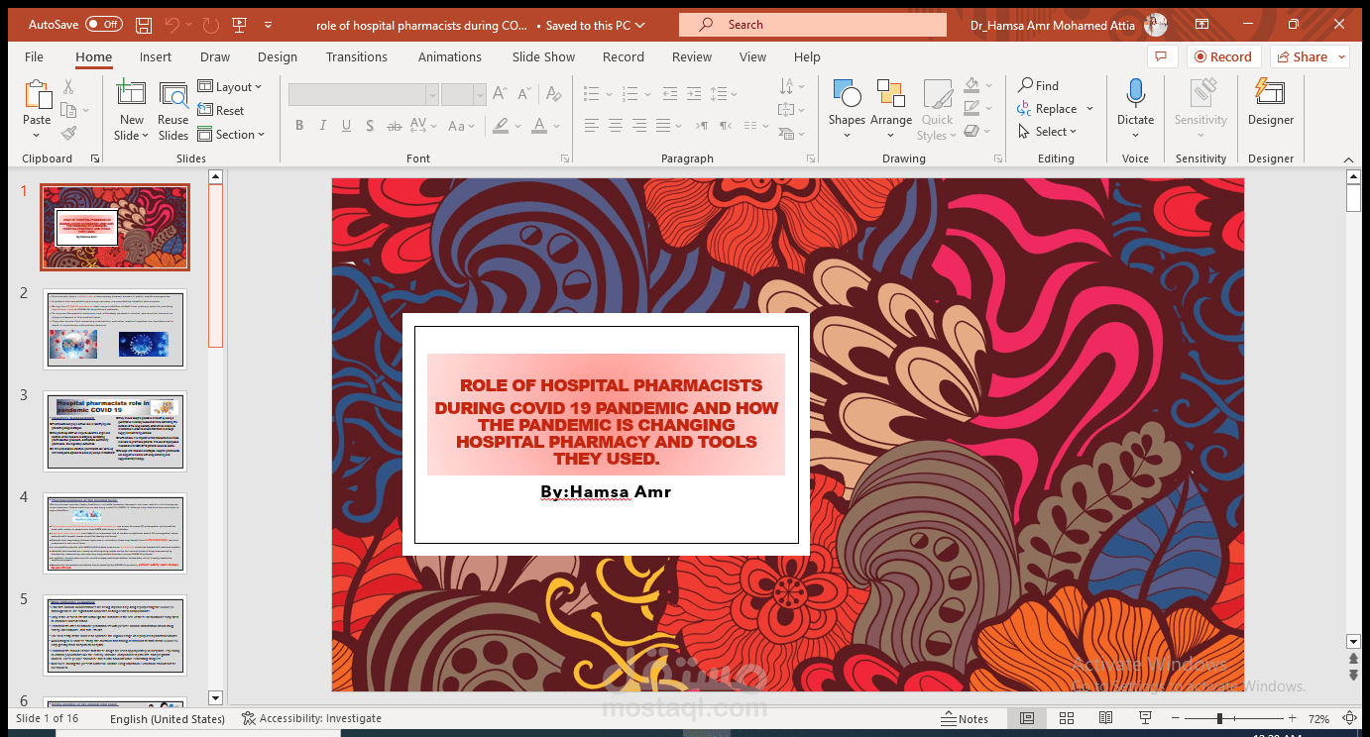Click the Justify paragraph icon

tap(663, 126)
